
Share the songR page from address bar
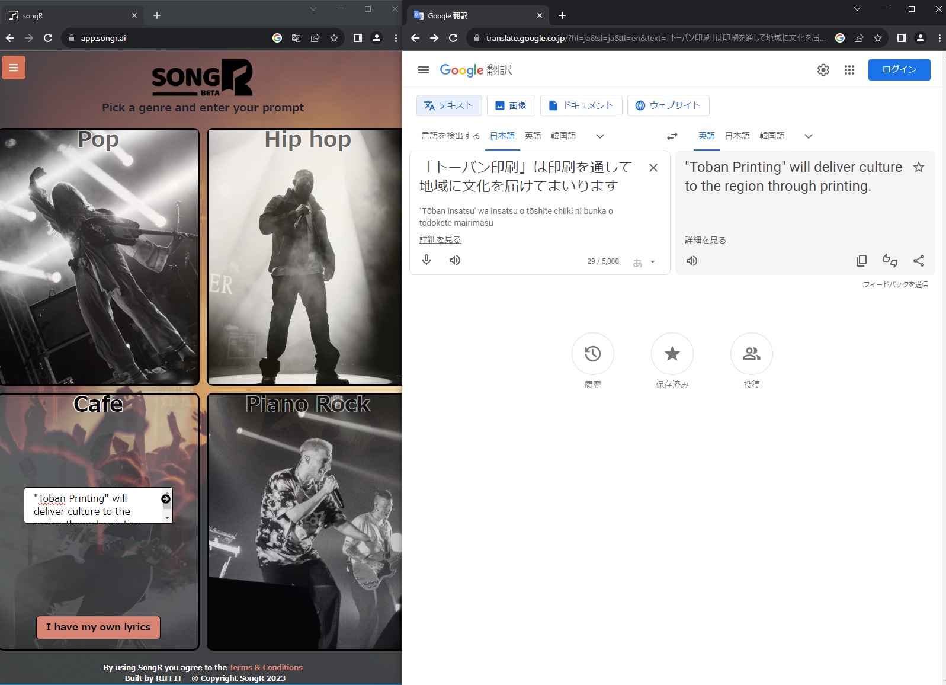point(315,38)
